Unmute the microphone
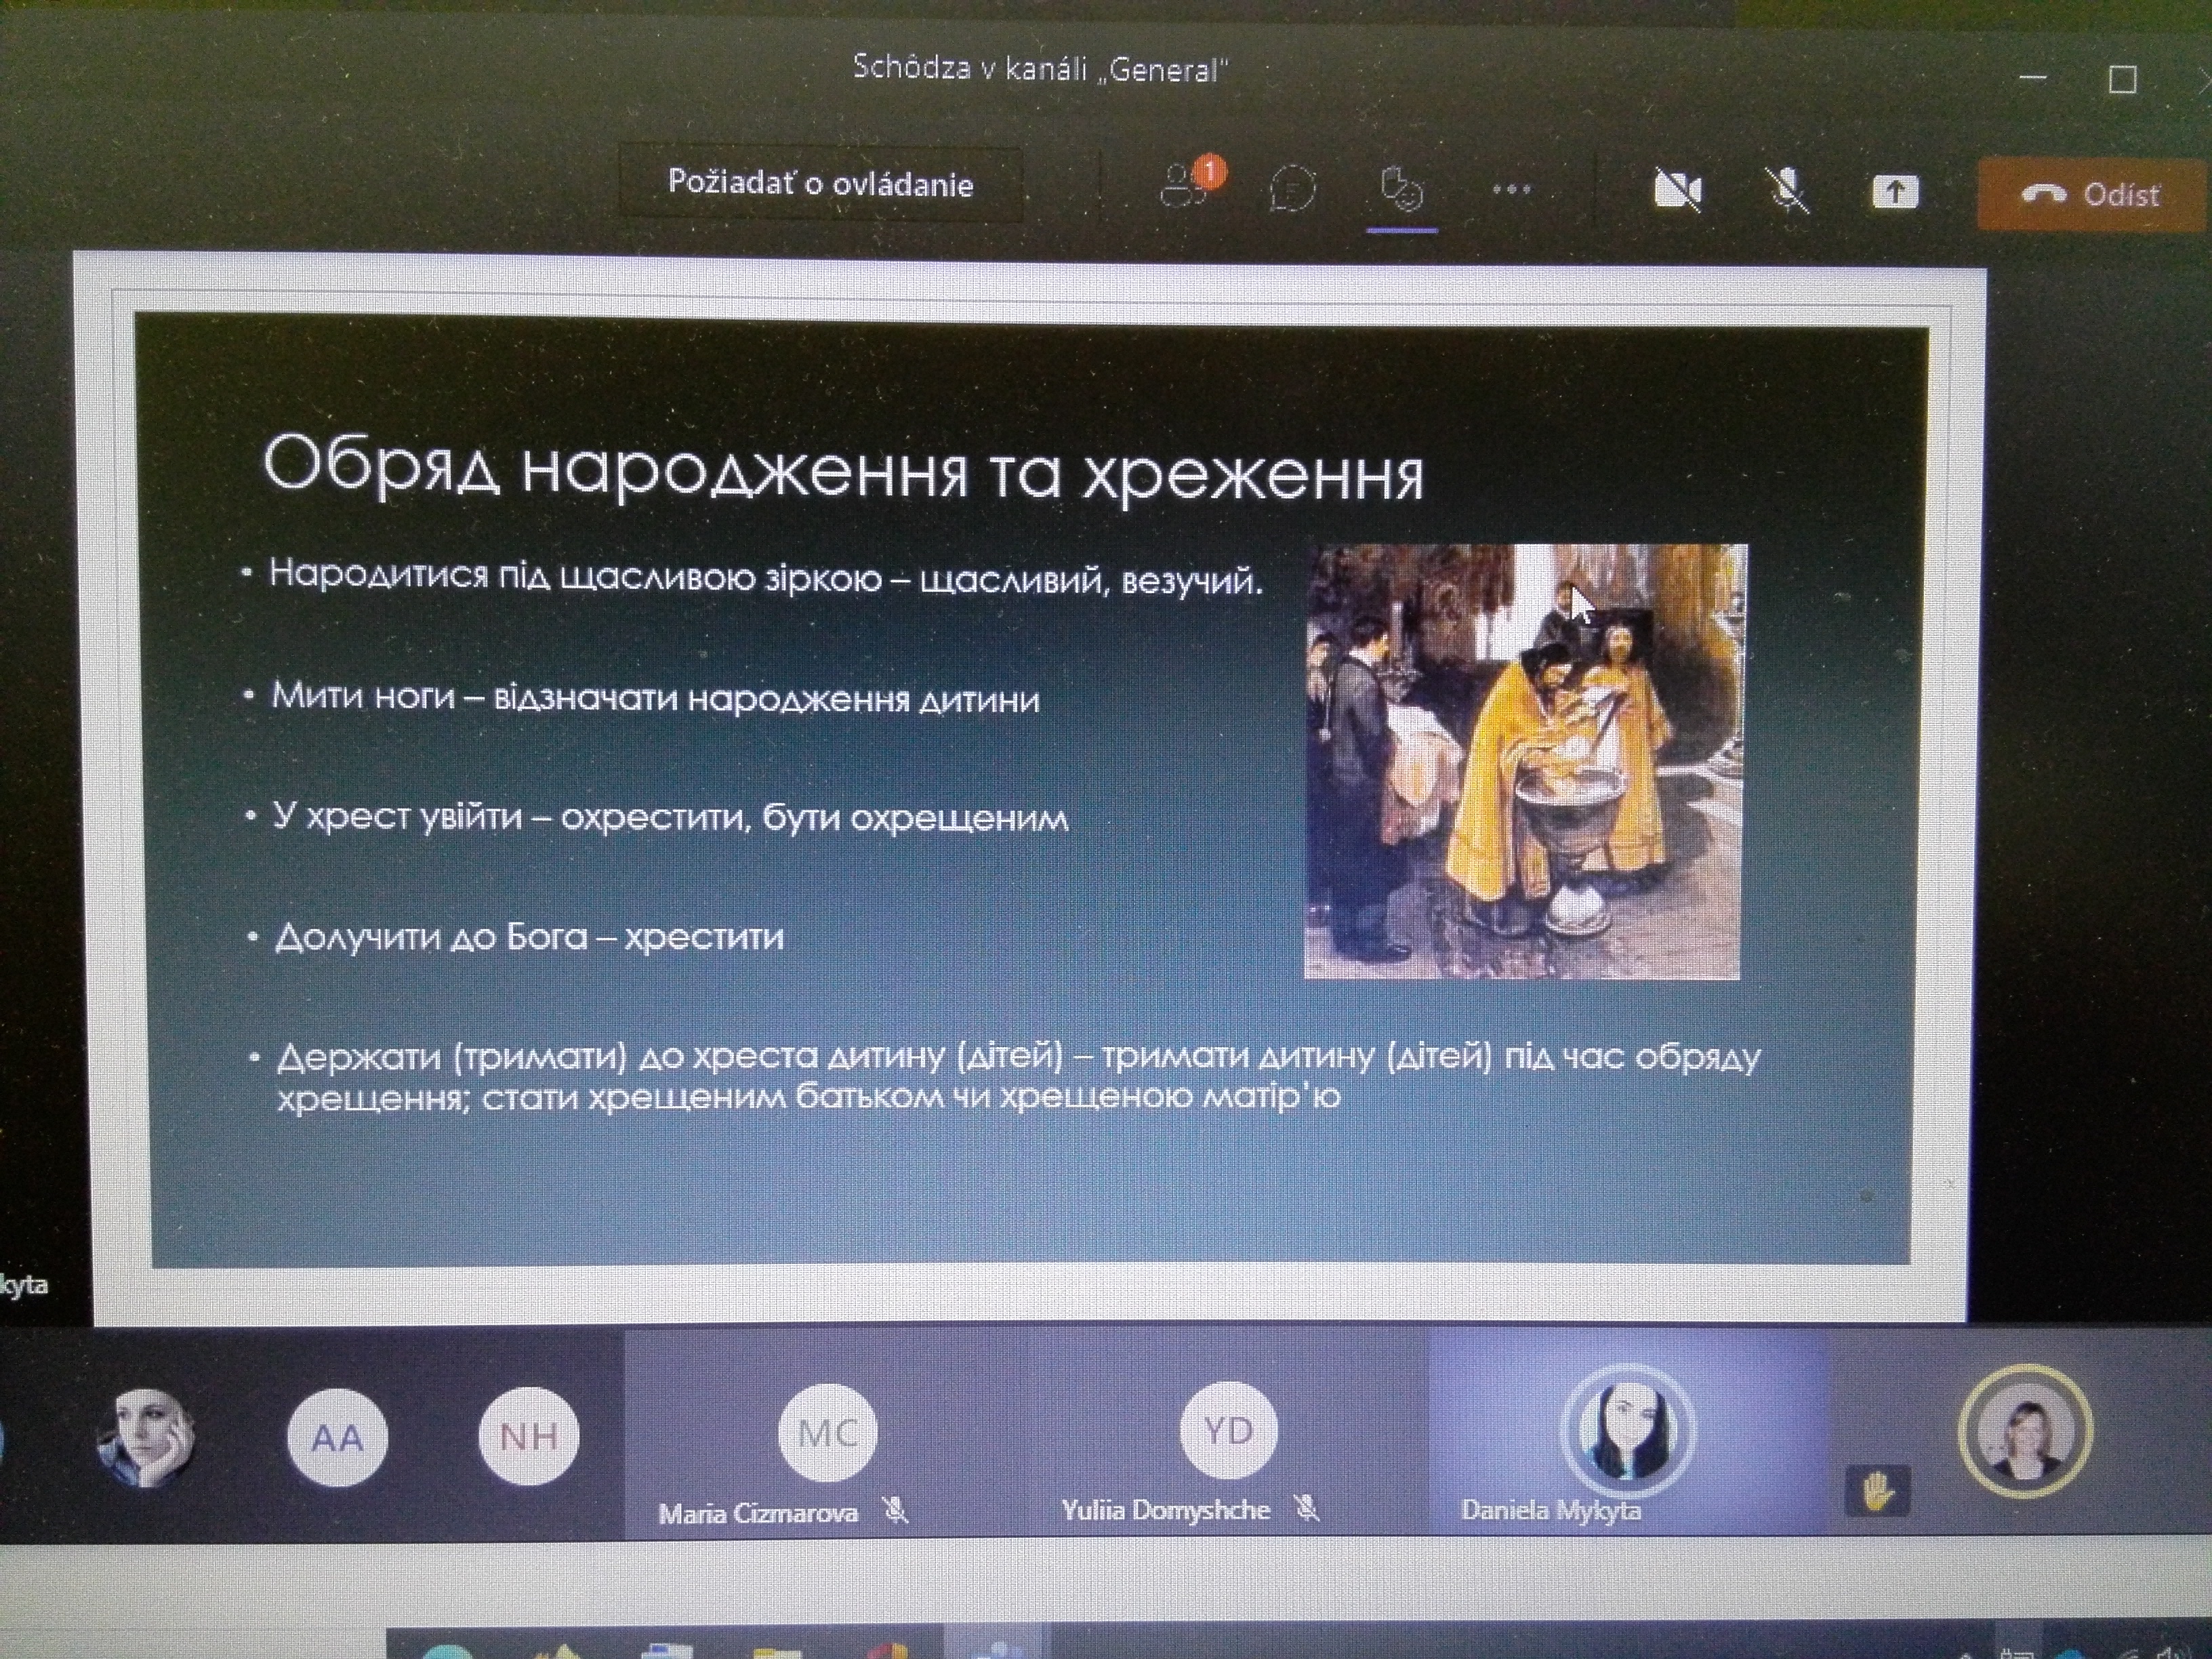 click(x=1786, y=190)
